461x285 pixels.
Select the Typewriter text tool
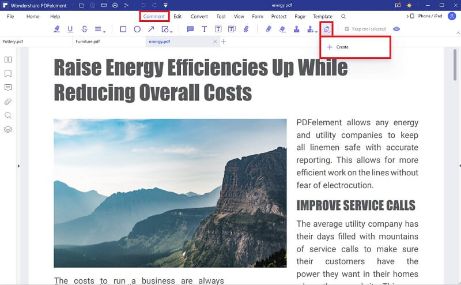point(204,29)
